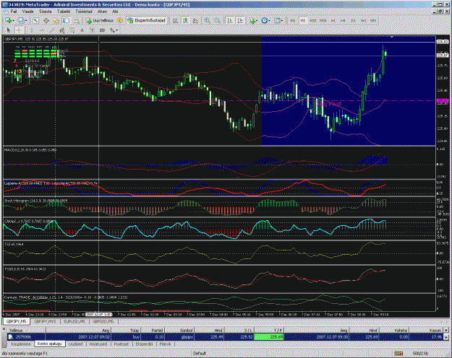Open the templates icon
This screenshot has width=452, height=358.
(x=277, y=20)
